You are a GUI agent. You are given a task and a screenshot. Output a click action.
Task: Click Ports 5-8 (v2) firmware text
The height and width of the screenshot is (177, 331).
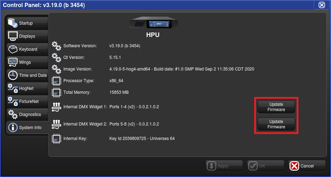[x=134, y=124]
